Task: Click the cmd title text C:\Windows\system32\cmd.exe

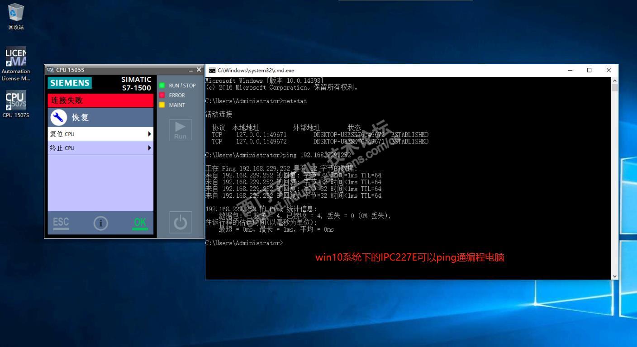Action: point(256,70)
